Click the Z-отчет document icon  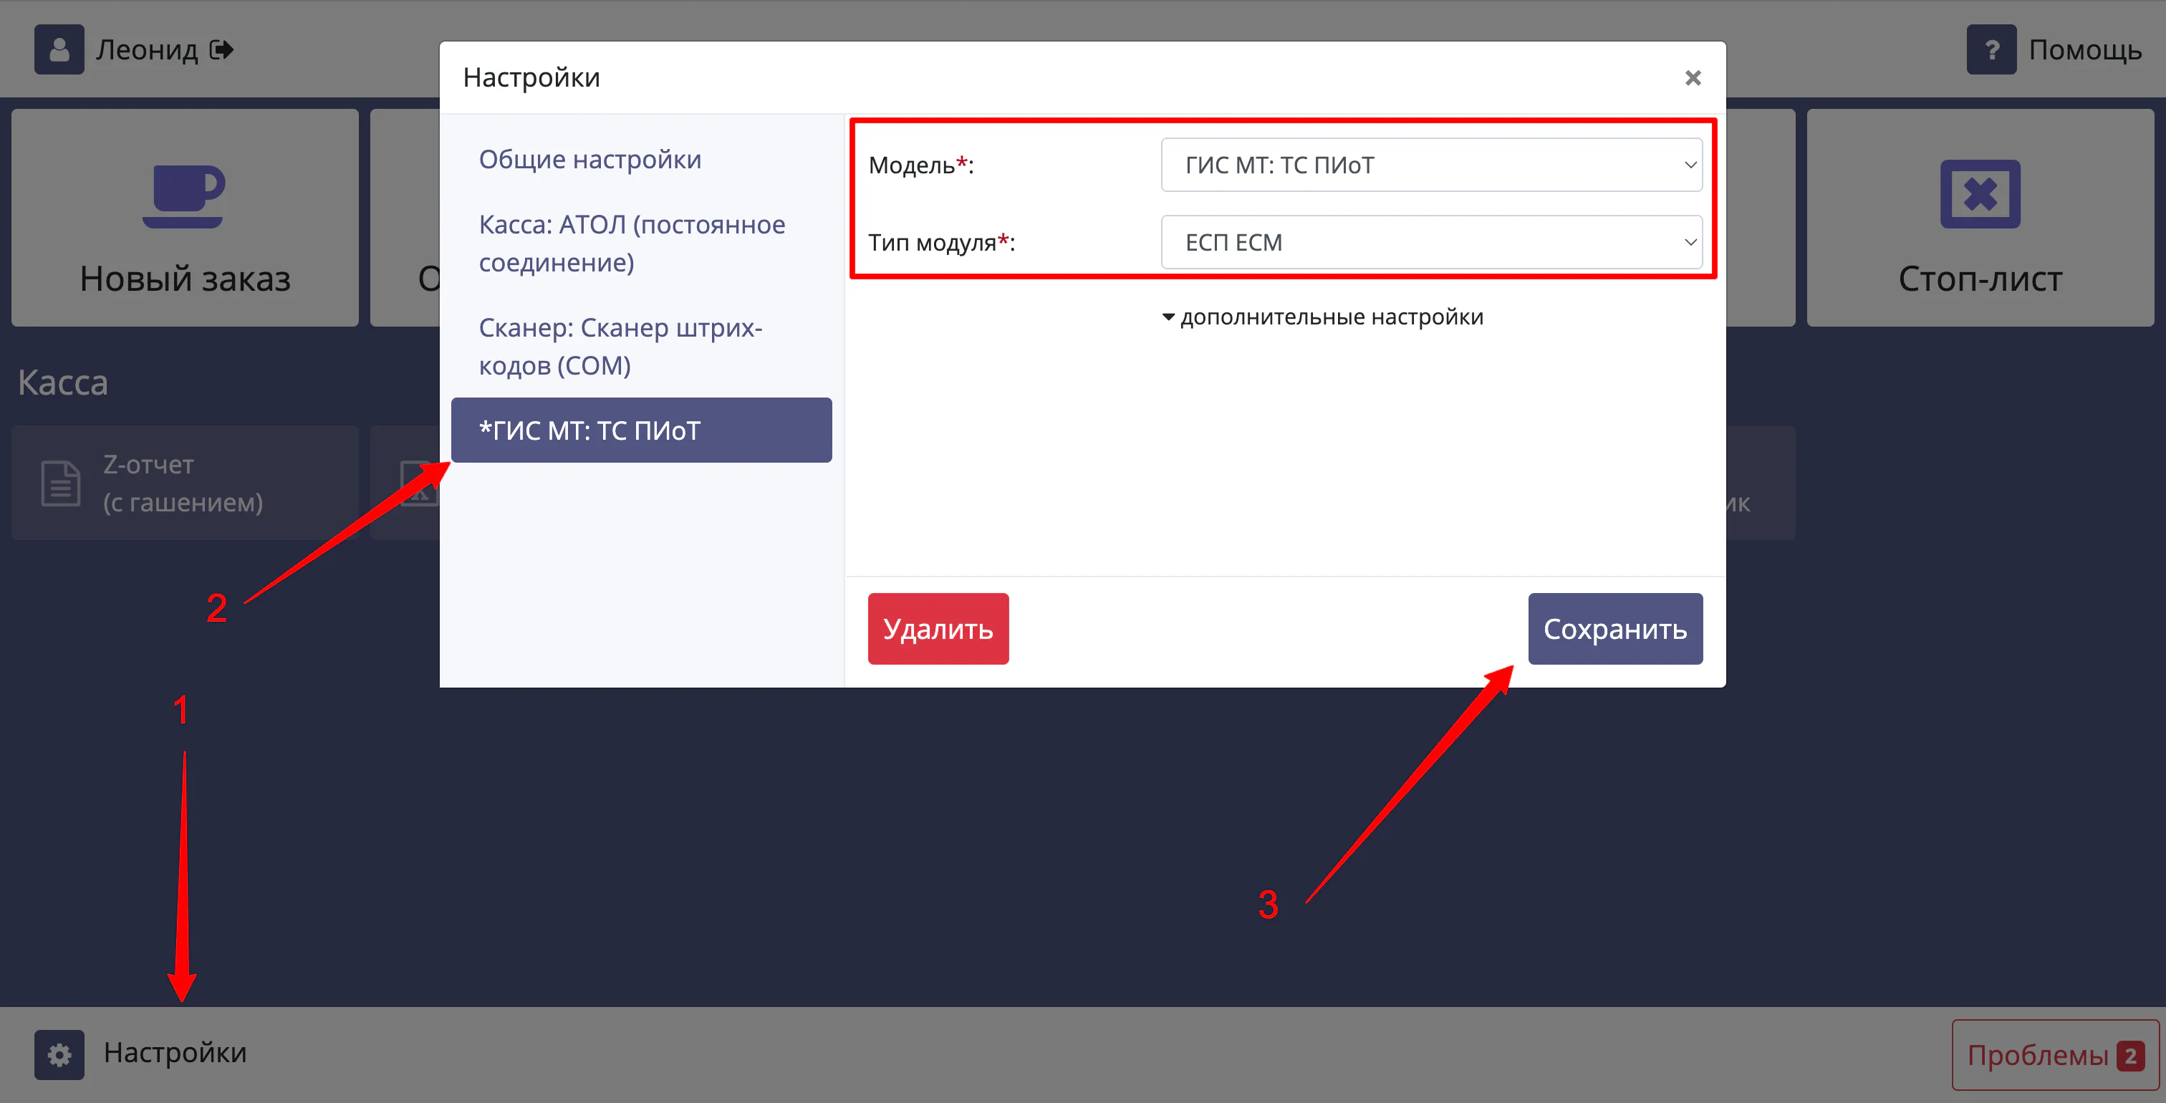click(61, 483)
